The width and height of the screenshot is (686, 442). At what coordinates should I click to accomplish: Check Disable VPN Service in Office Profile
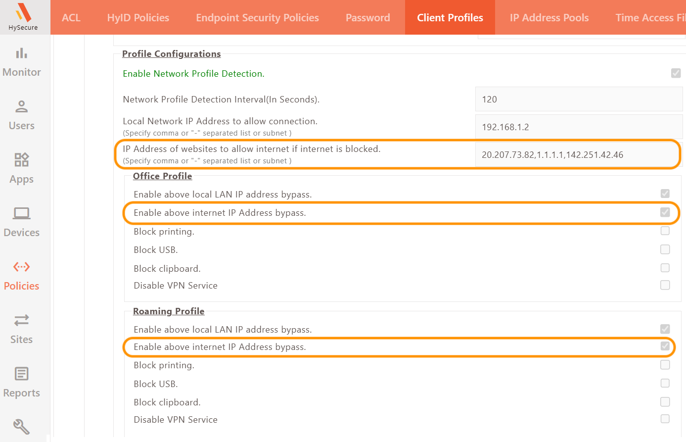tap(665, 285)
